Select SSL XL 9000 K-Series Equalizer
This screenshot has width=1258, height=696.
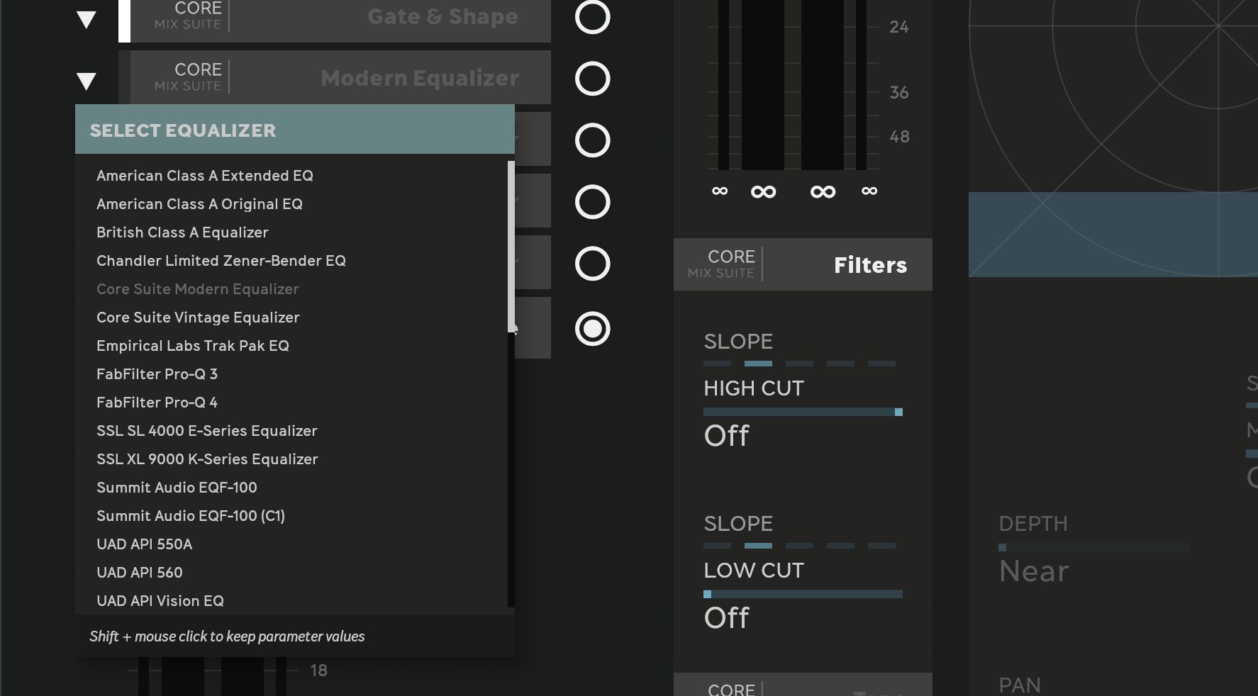pos(207,459)
